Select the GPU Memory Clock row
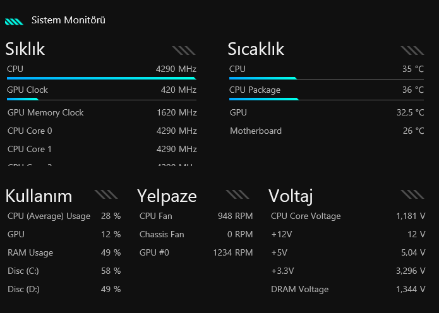The height and width of the screenshot is (313, 439). tap(102, 113)
